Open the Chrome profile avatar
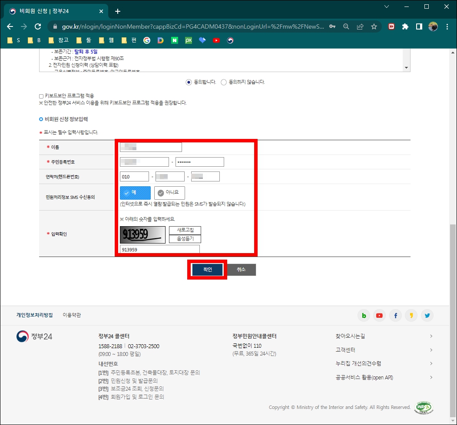Viewport: 457px width, 425px height. (x=433, y=26)
